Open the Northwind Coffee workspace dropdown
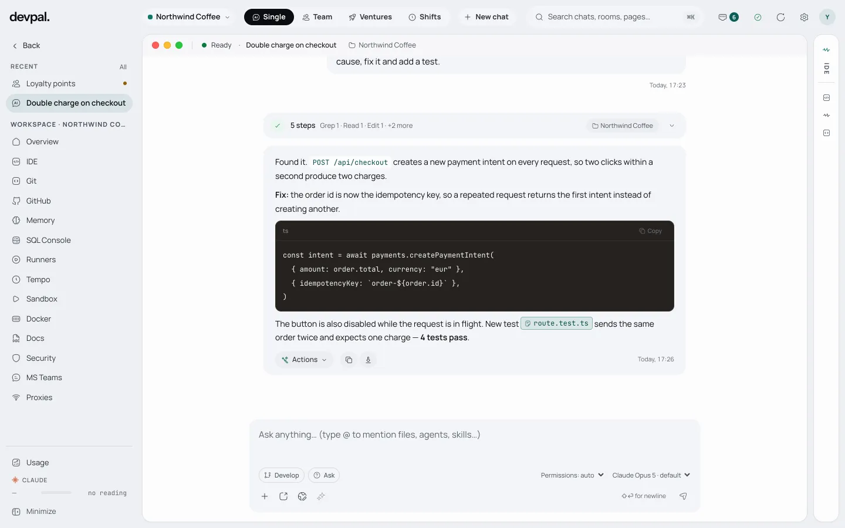 click(188, 17)
